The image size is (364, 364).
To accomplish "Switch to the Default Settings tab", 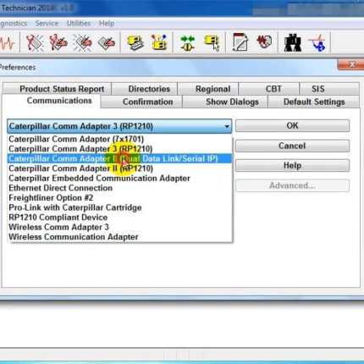I will [x=314, y=102].
